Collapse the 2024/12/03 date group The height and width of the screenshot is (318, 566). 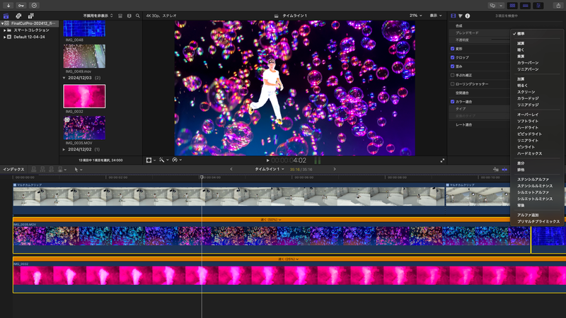pos(64,78)
